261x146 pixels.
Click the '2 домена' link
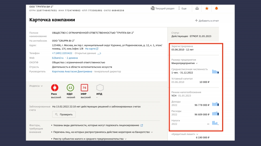click(72, 58)
